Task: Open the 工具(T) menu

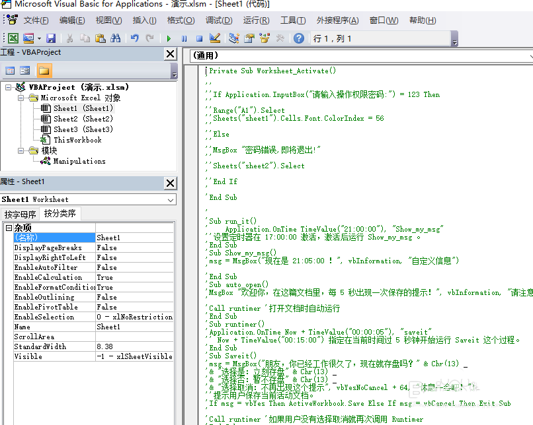Action: pyautogui.click(x=293, y=20)
